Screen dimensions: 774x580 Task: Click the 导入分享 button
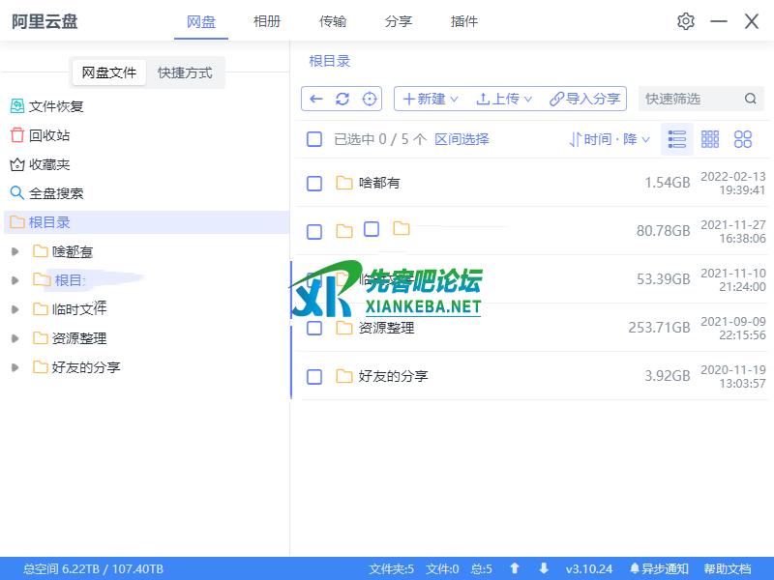(584, 99)
